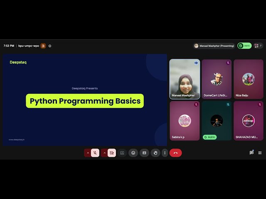
Task: Select SHAHAZAD MU... participant tile
Action: (x=249, y=121)
